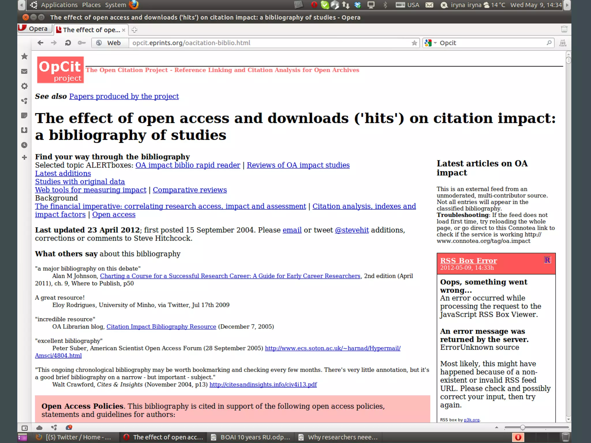This screenshot has height=443, width=591.
Task: Expand the search engine dropdown arrow
Action: pyautogui.click(x=435, y=43)
